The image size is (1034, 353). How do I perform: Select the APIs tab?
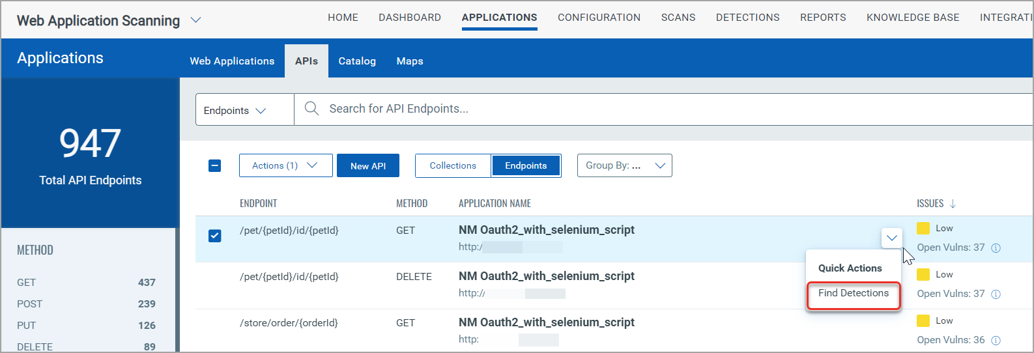tap(306, 61)
